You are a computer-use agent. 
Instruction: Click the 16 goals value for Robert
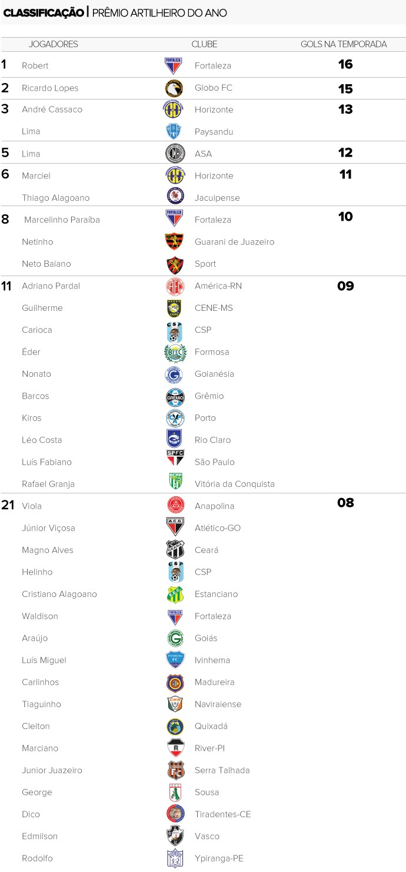tap(345, 65)
